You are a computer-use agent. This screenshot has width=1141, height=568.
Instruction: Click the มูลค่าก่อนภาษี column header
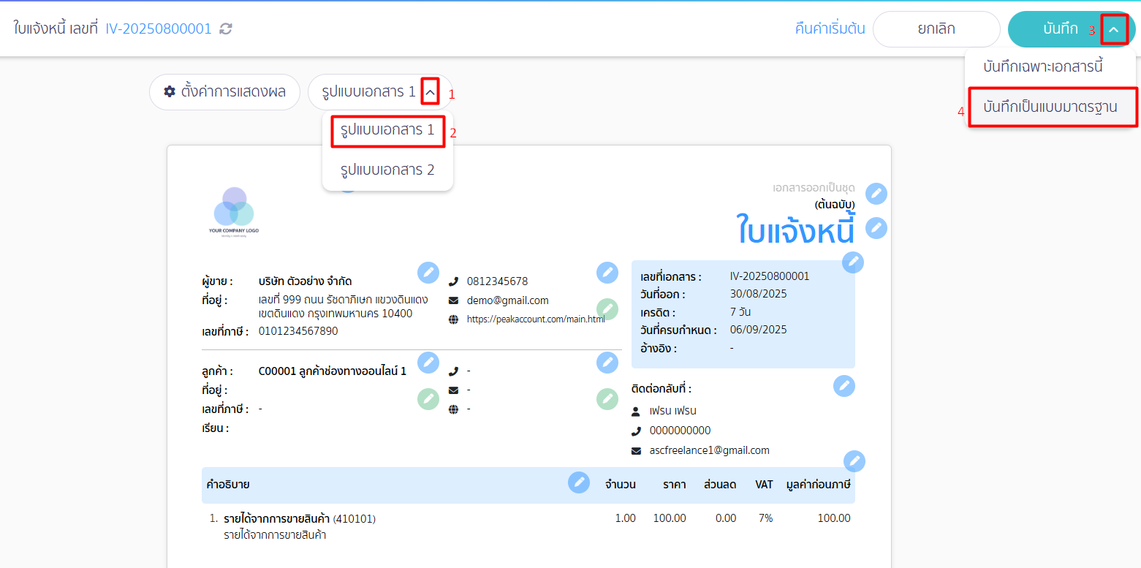point(818,484)
